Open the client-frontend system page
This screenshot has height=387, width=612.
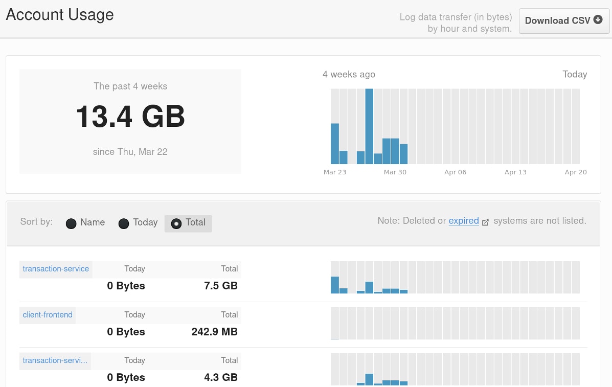(47, 315)
